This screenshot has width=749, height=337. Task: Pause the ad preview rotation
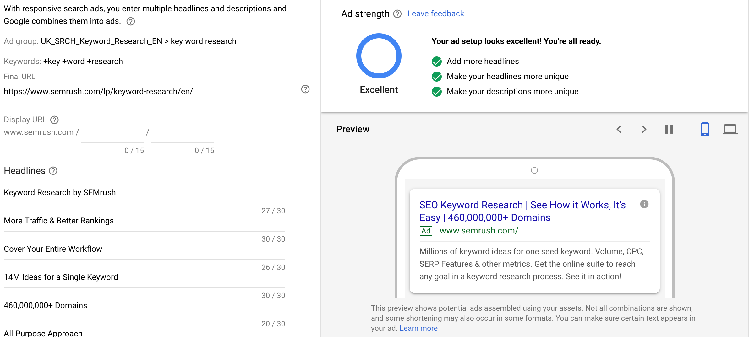[669, 129]
